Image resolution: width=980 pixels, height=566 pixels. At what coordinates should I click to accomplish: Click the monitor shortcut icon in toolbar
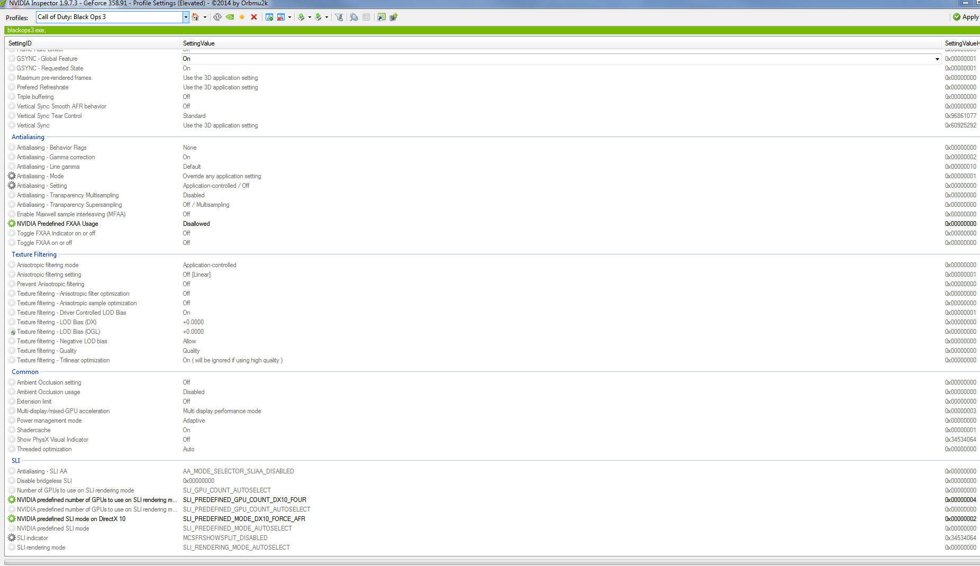[x=382, y=17]
